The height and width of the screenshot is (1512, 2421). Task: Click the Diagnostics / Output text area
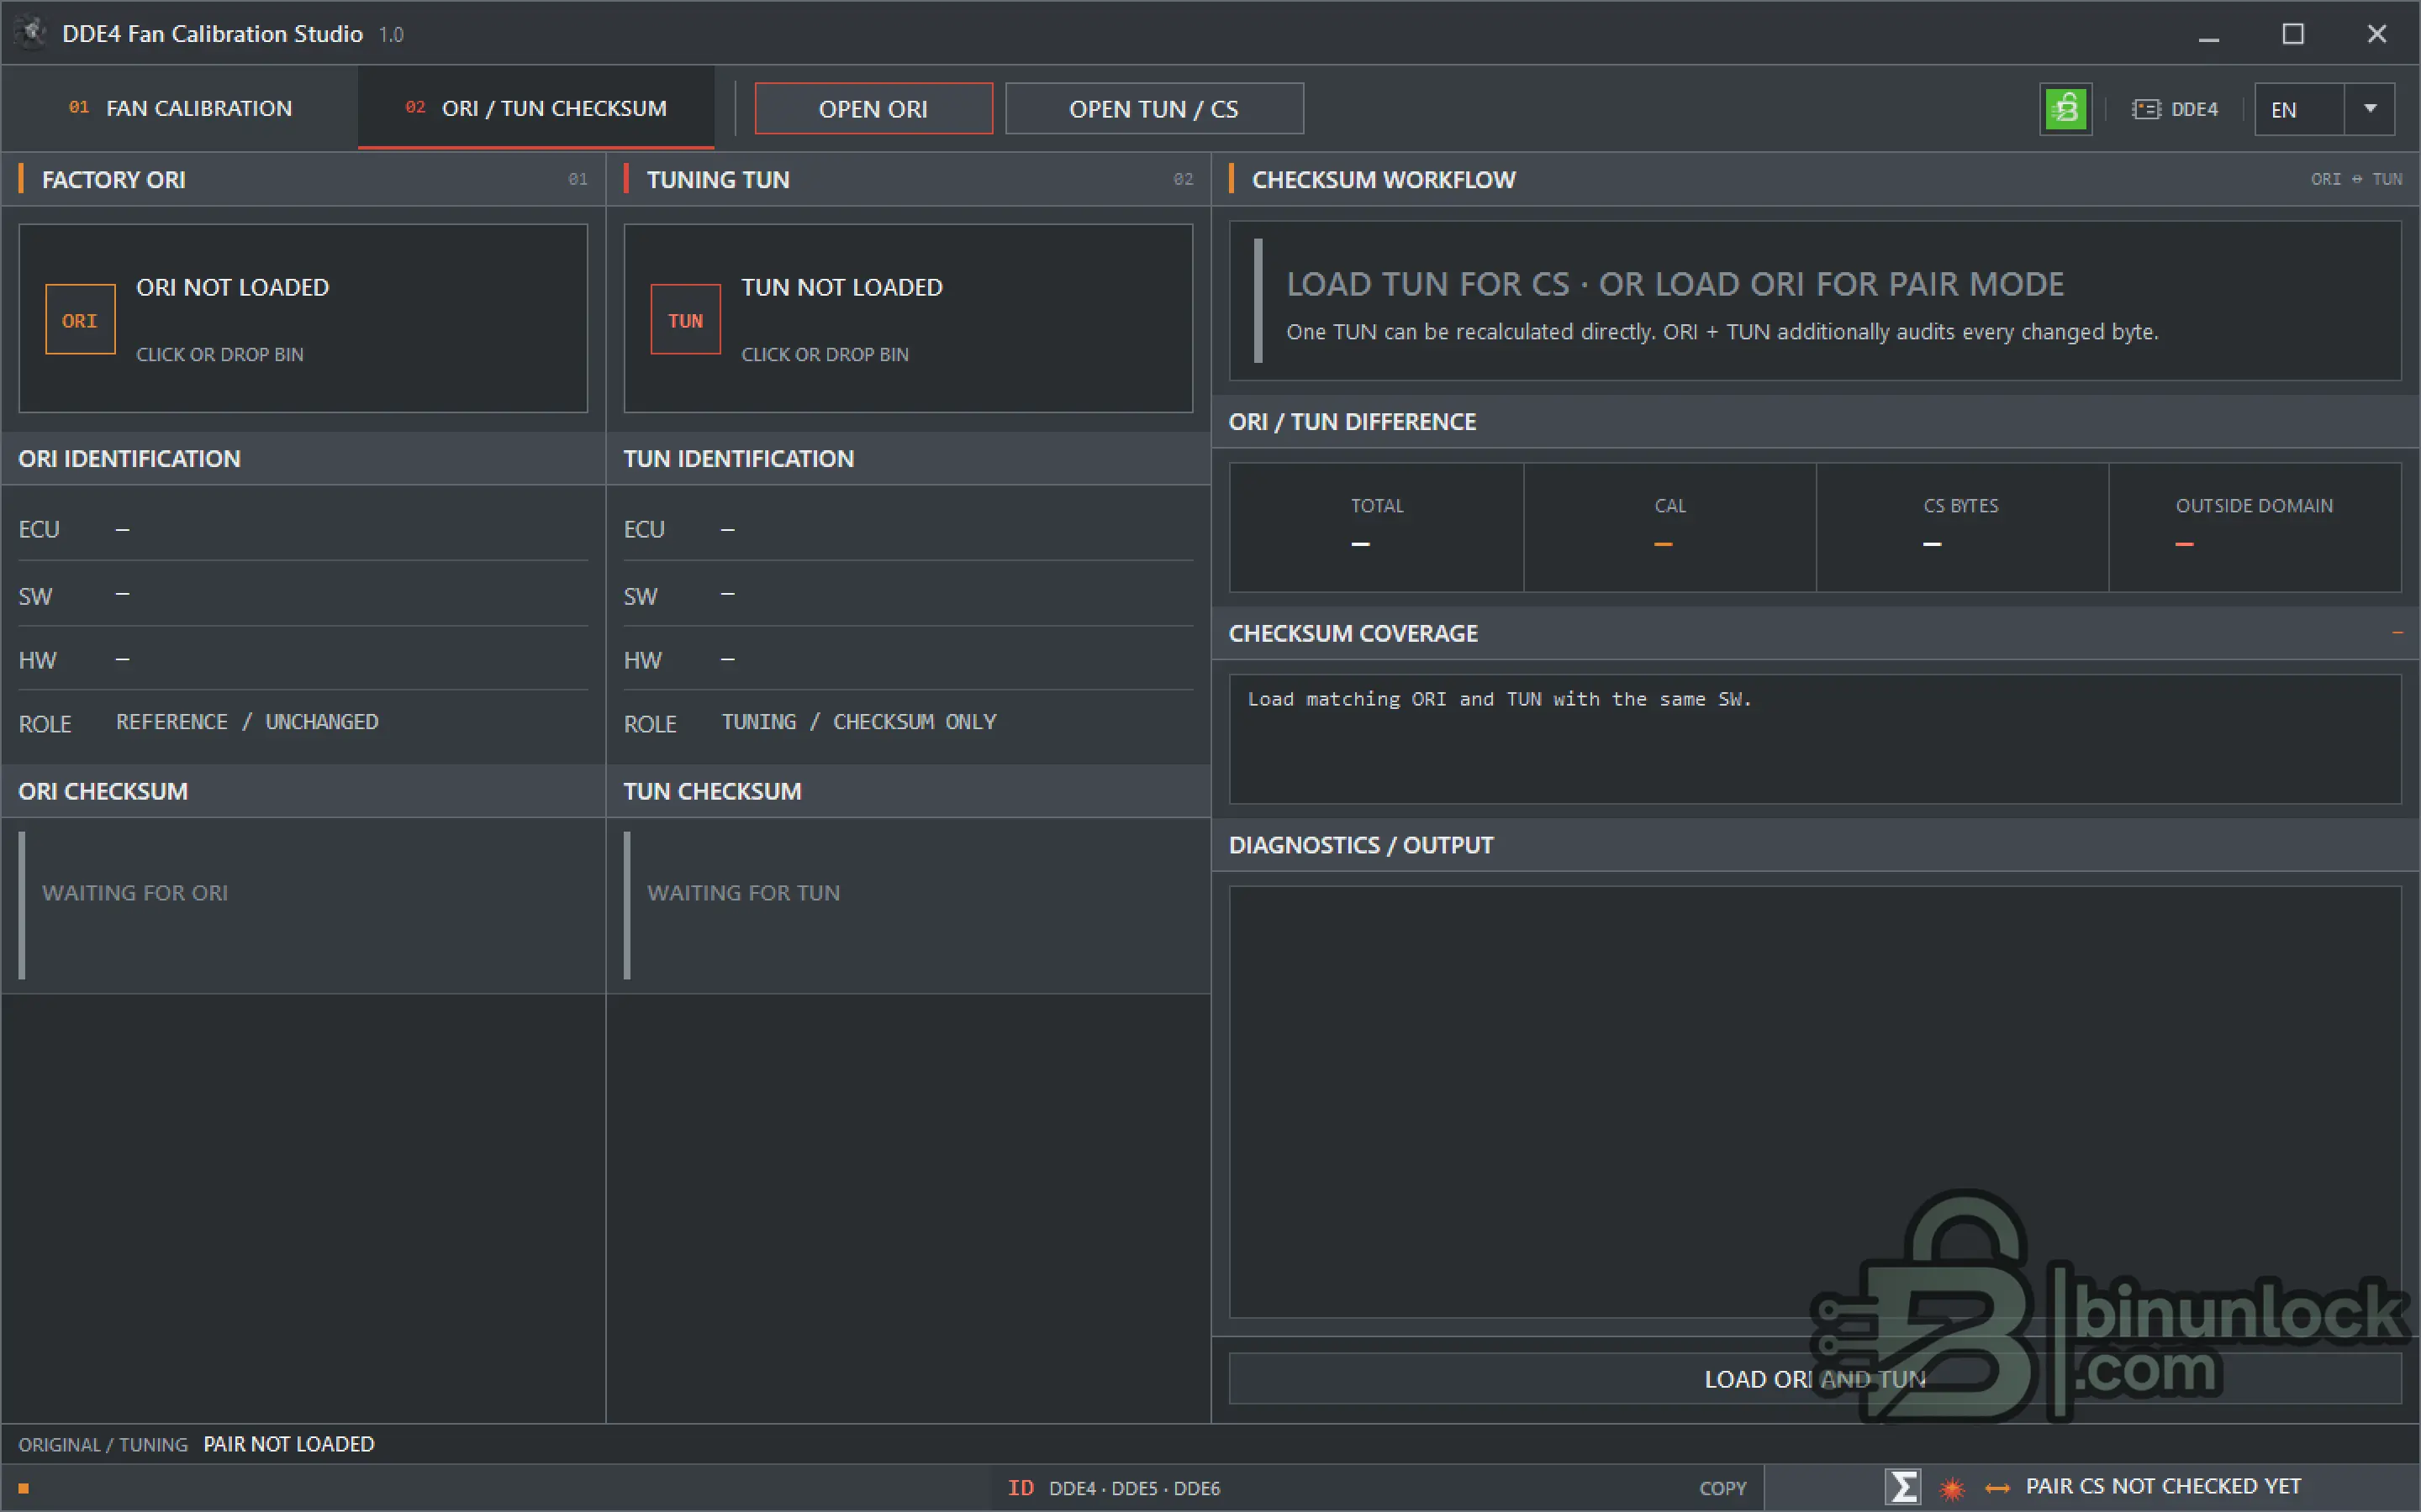tap(1815, 1102)
